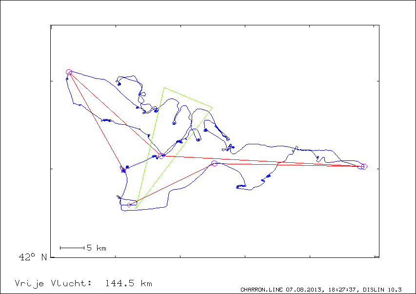This screenshot has width=416, height=294.
Task: Click the magenta circle at the far-east turnpoint
Action: (x=364, y=167)
